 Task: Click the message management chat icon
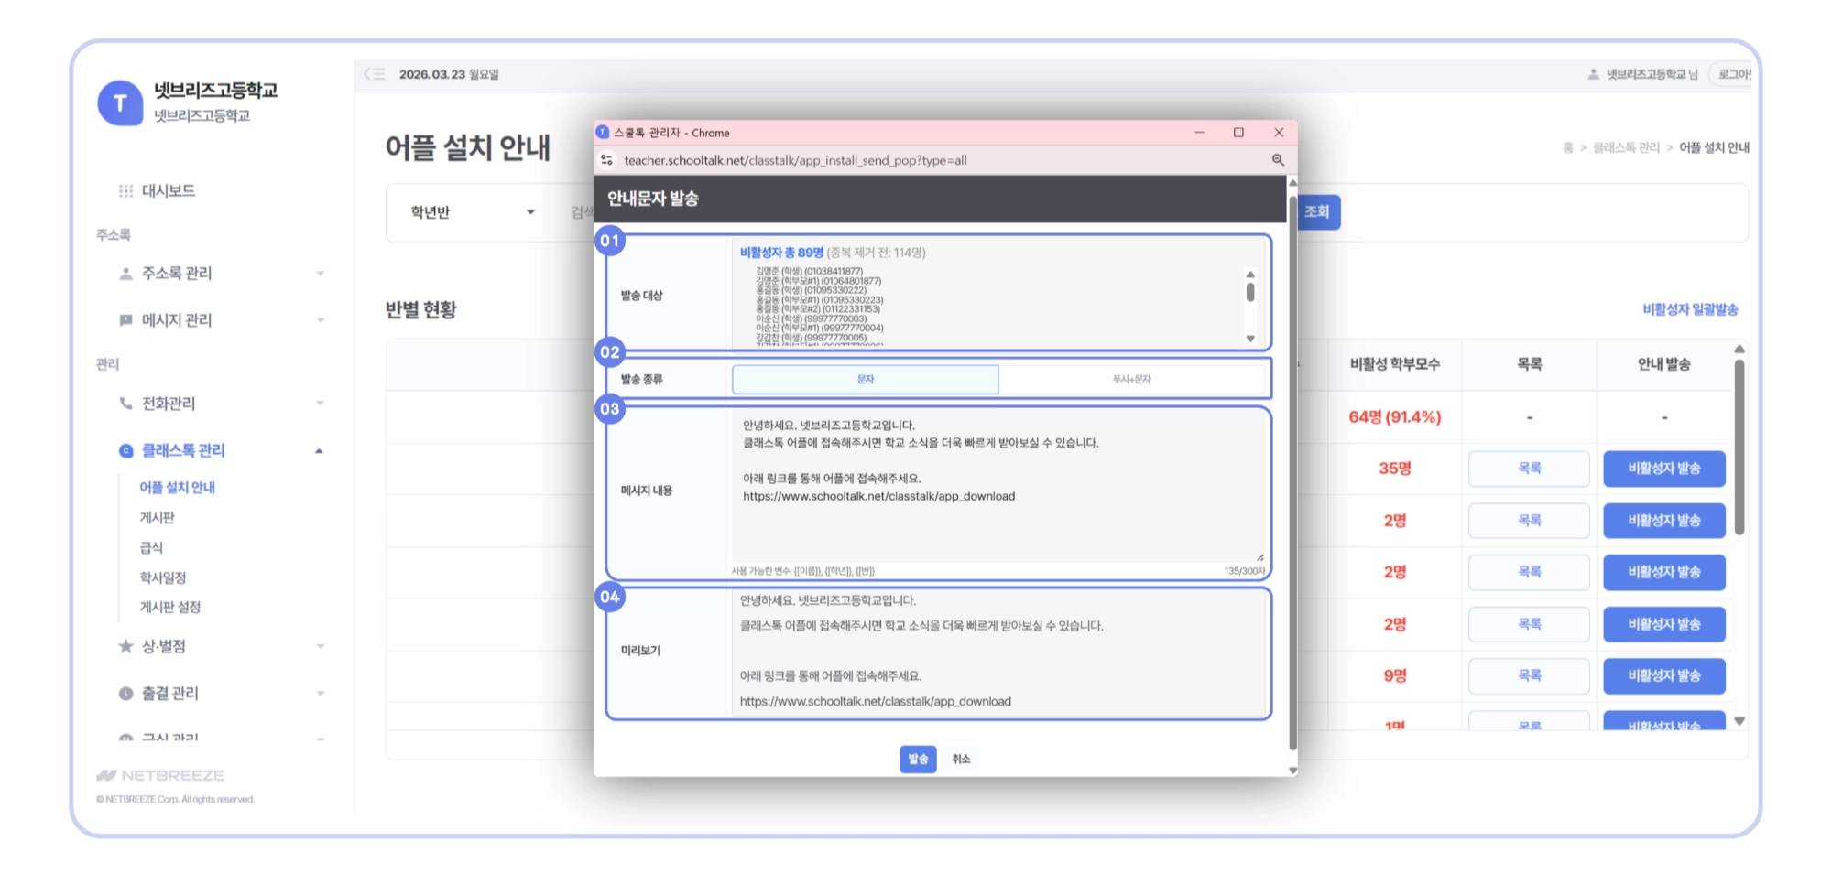pos(125,320)
